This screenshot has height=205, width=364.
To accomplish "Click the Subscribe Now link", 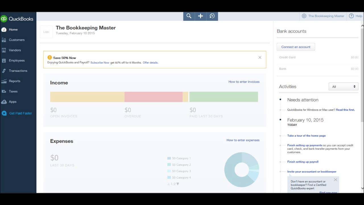I will [100, 63].
